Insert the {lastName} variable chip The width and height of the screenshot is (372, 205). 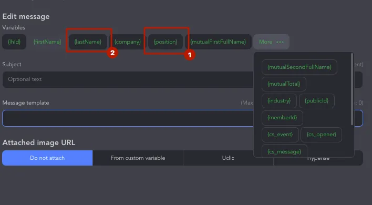(x=88, y=42)
